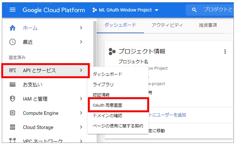Click the VPC ネットワーク icon
237x146 pixels.
click(12, 140)
